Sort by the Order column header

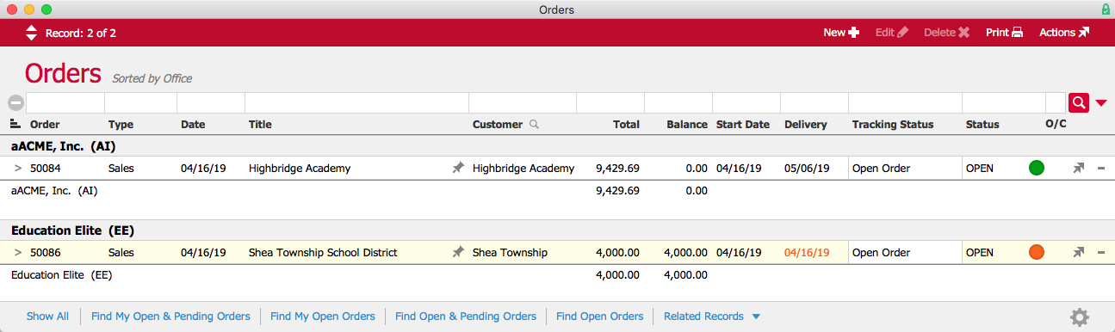(45, 125)
